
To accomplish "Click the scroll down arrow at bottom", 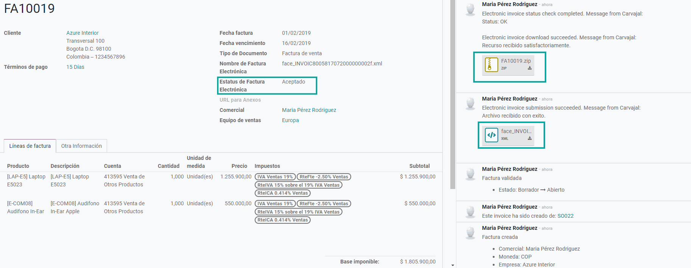I will point(453,265).
